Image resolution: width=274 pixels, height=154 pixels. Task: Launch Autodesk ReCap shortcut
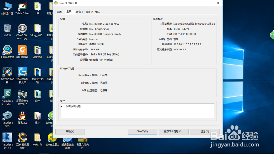pos(7,141)
